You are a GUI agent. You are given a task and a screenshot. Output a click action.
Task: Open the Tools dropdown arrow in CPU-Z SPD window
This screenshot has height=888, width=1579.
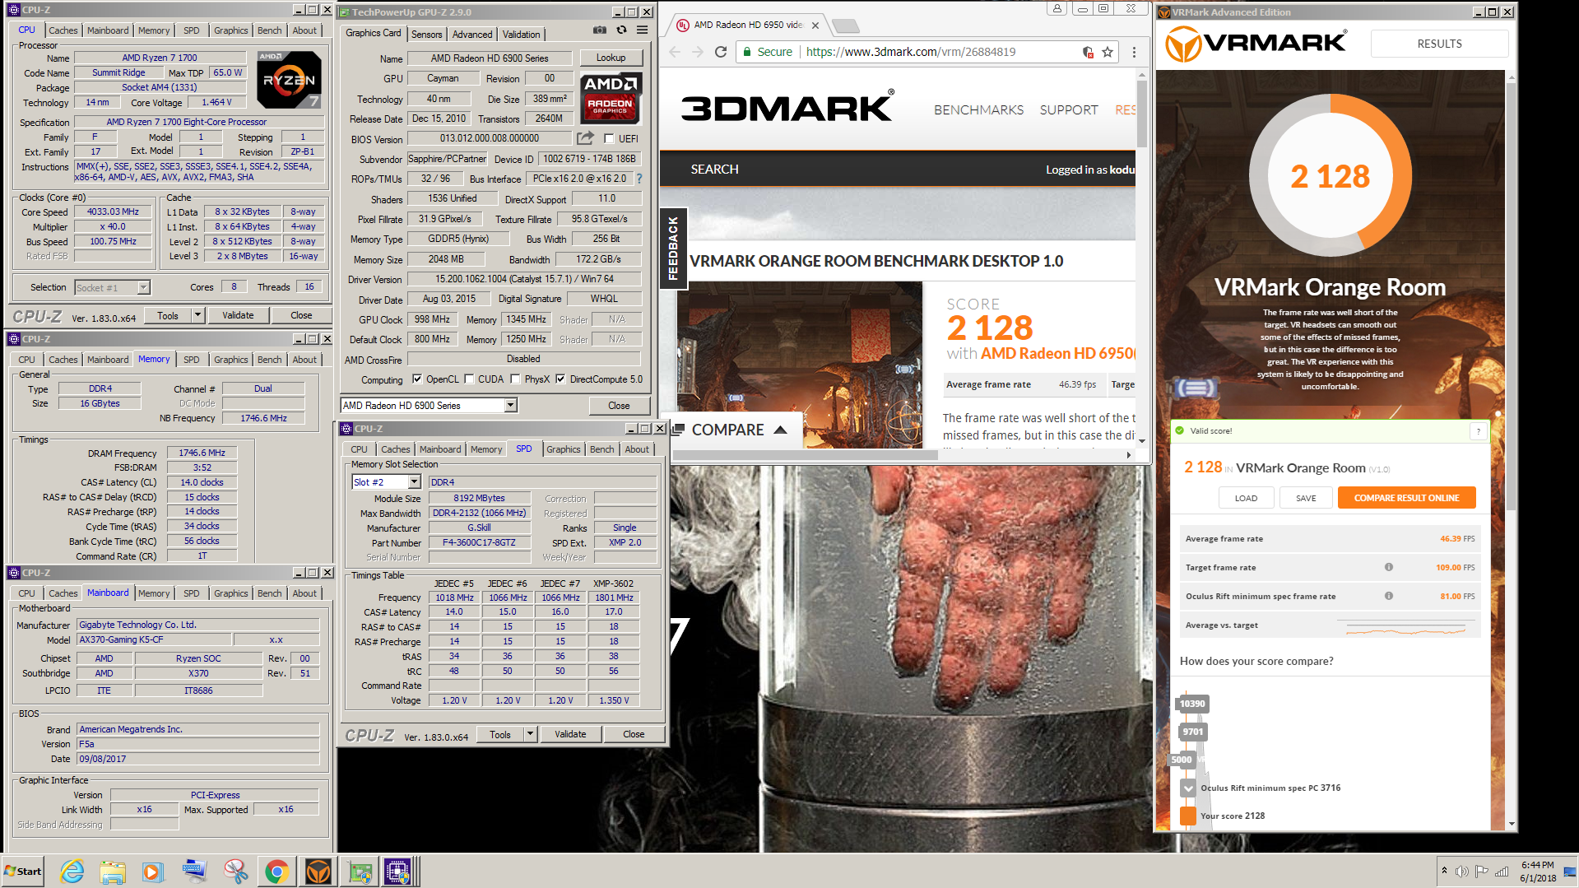(x=530, y=734)
